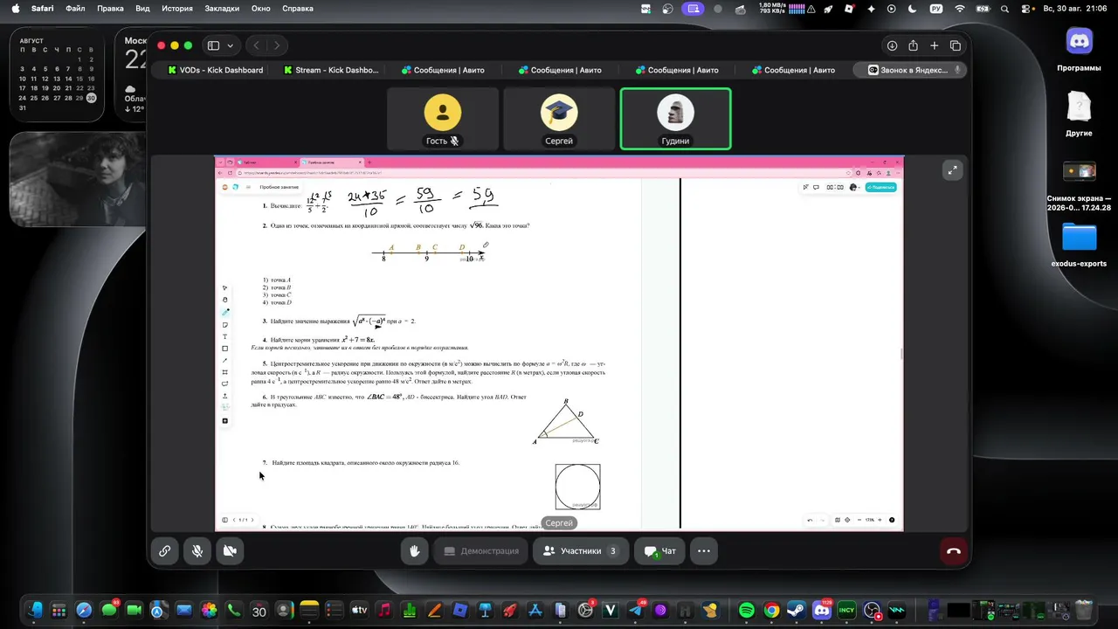Open a new Safari tab

click(934, 45)
